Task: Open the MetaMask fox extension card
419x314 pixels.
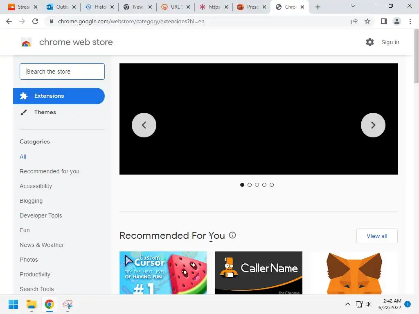Action: pyautogui.click(x=354, y=273)
